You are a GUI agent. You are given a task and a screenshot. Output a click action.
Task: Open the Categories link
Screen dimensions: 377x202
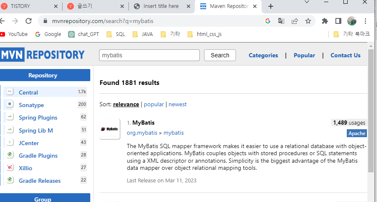coord(263,55)
